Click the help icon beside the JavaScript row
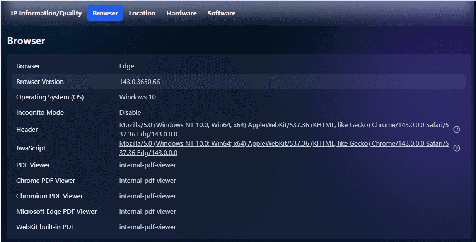The image size is (476, 242). click(x=456, y=148)
